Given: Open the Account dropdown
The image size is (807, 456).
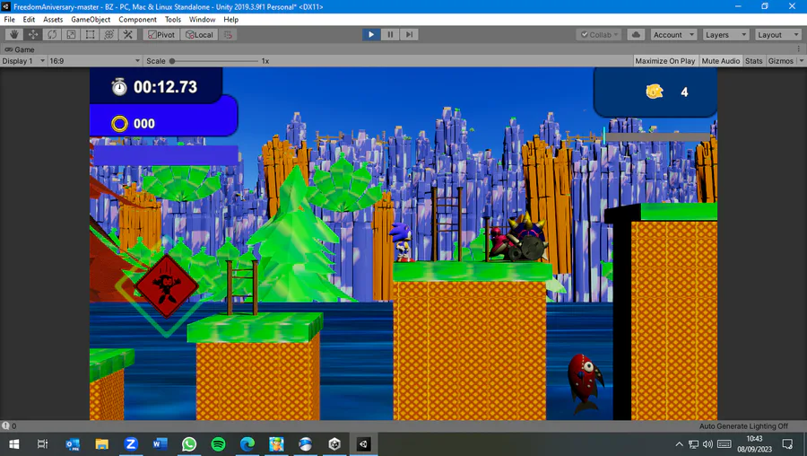Looking at the screenshot, I should [x=673, y=34].
